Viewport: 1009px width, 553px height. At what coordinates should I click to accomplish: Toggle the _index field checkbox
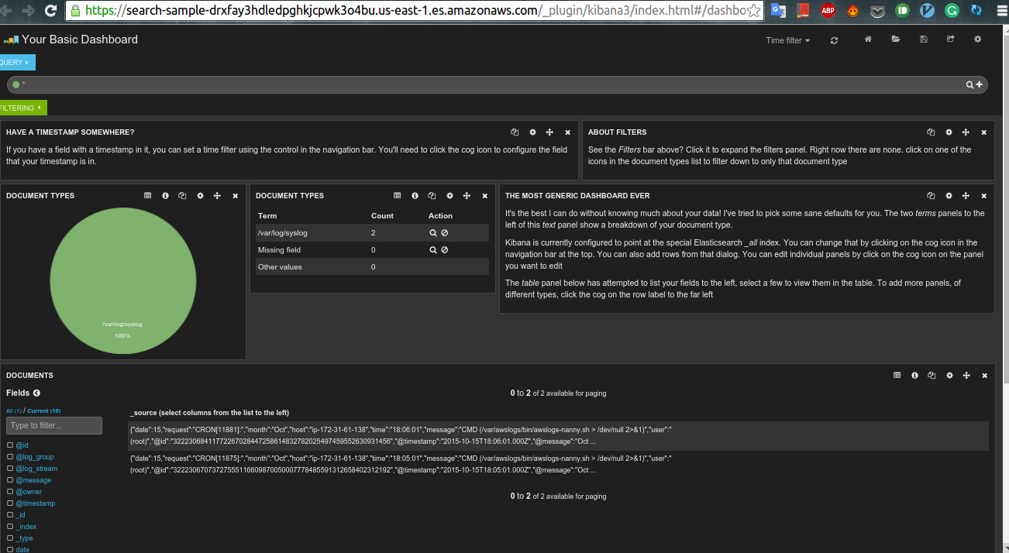point(10,527)
